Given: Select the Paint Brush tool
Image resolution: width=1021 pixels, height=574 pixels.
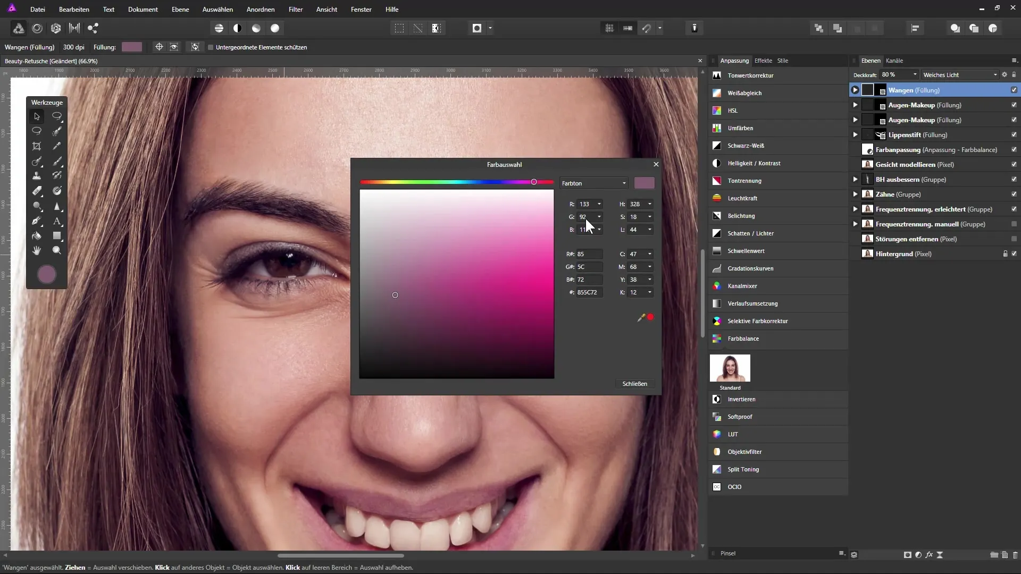Looking at the screenshot, I should point(57,161).
